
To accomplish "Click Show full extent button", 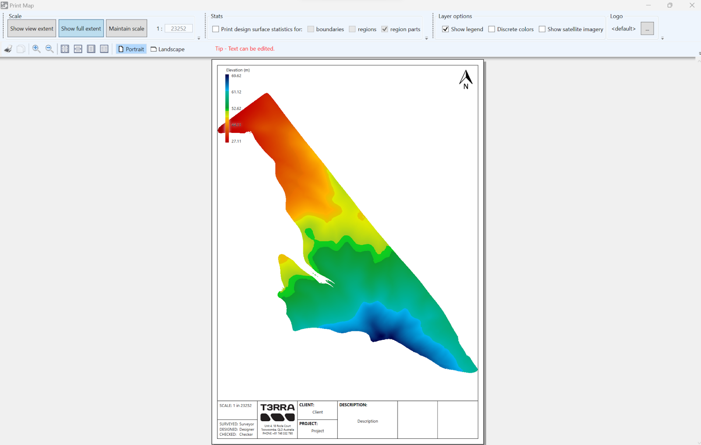I will point(81,28).
